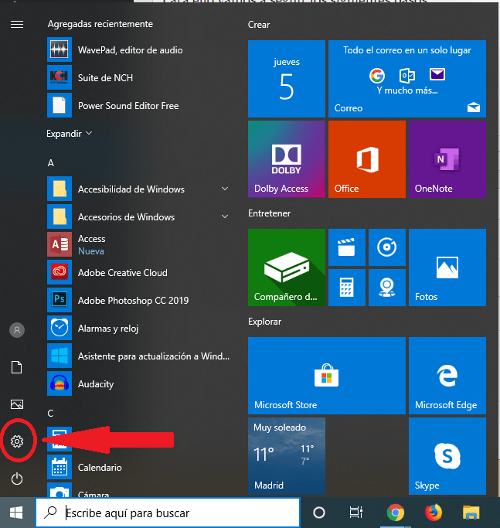Open Suite de NCH app
This screenshot has width=500, height=528.
(x=139, y=78)
